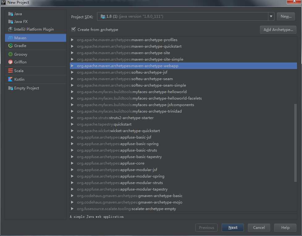Click the IntelliJ Platform Plugin icon
The image size is (302, 236).
pyautogui.click(x=11, y=29)
